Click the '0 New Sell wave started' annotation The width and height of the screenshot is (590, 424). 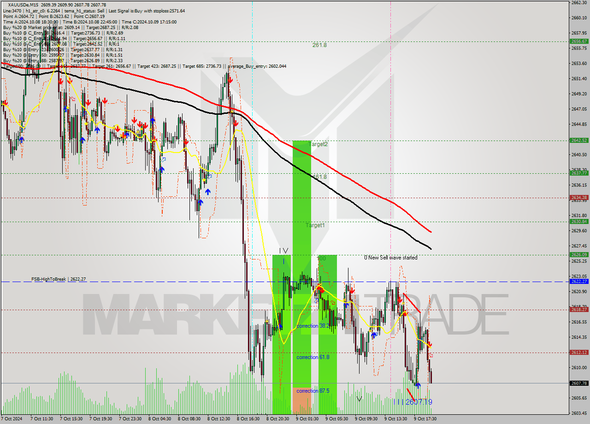coord(391,258)
